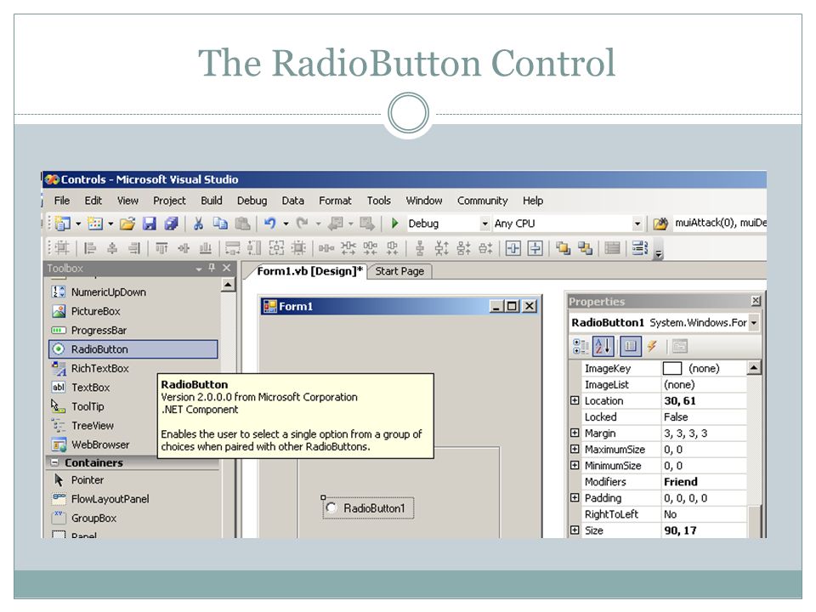Screen dimensions: 816x612
Task: Expand the Location property
Action: click(x=575, y=400)
